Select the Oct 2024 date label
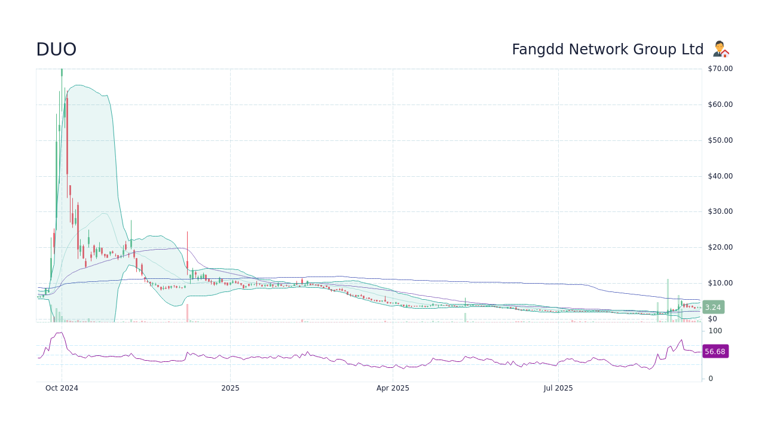This screenshot has width=765, height=430. [x=62, y=388]
